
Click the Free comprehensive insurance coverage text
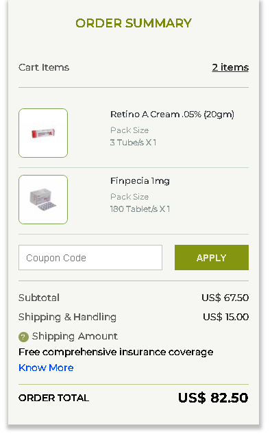coord(116,352)
